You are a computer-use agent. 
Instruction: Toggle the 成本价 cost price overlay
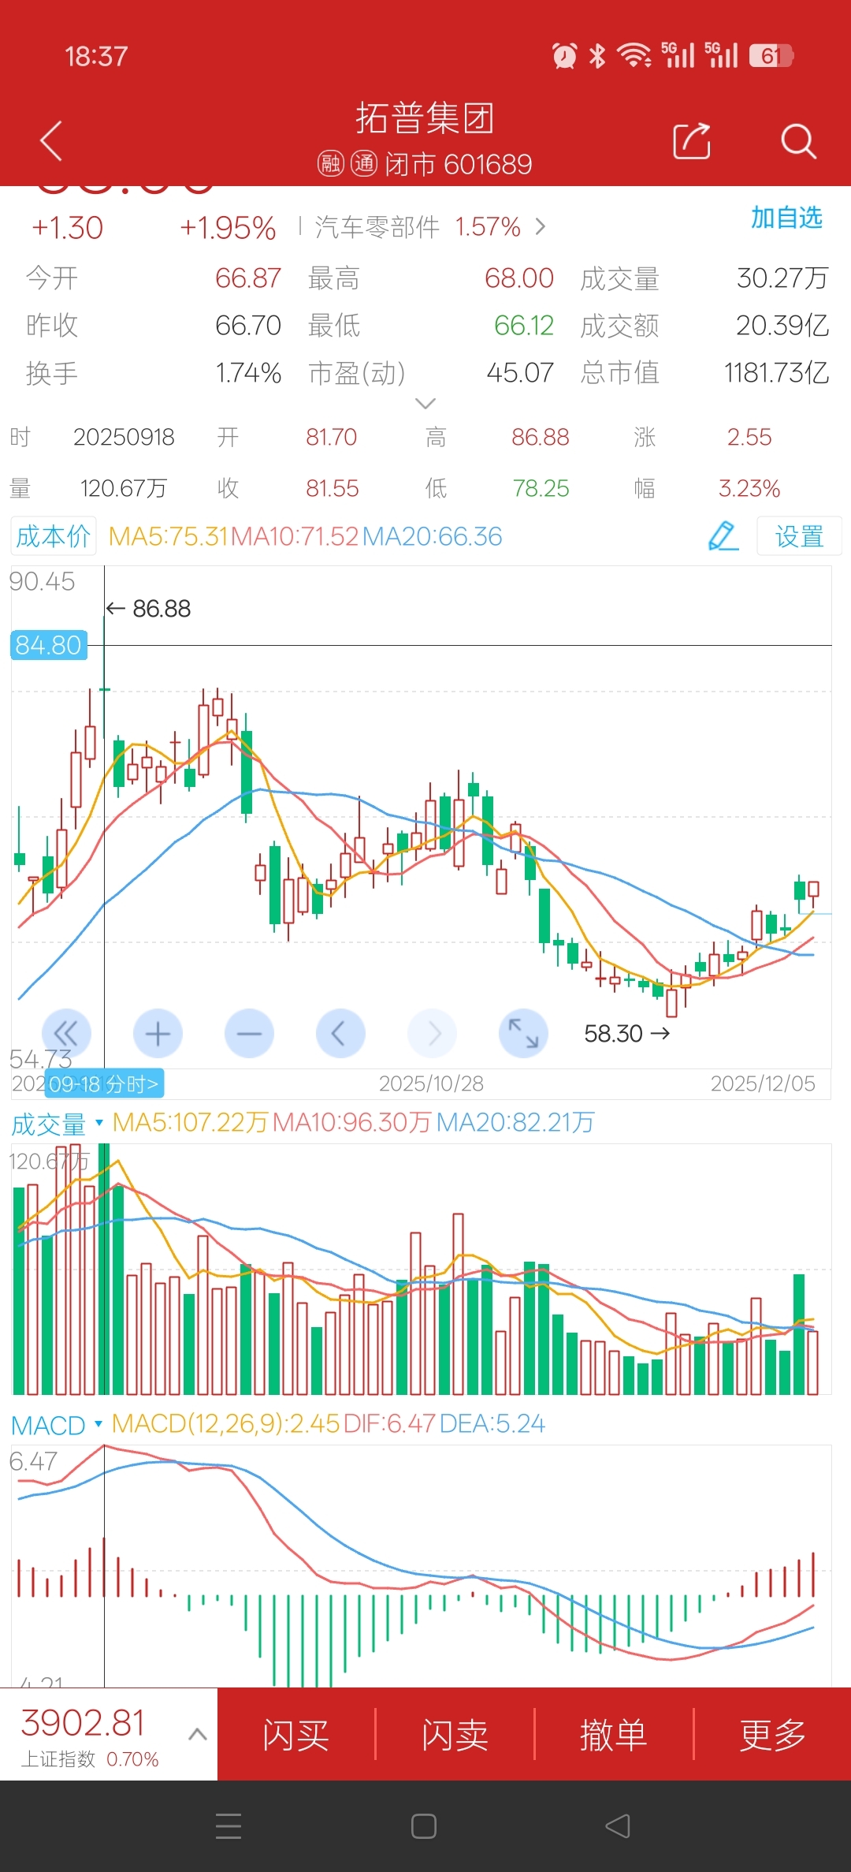coord(54,536)
